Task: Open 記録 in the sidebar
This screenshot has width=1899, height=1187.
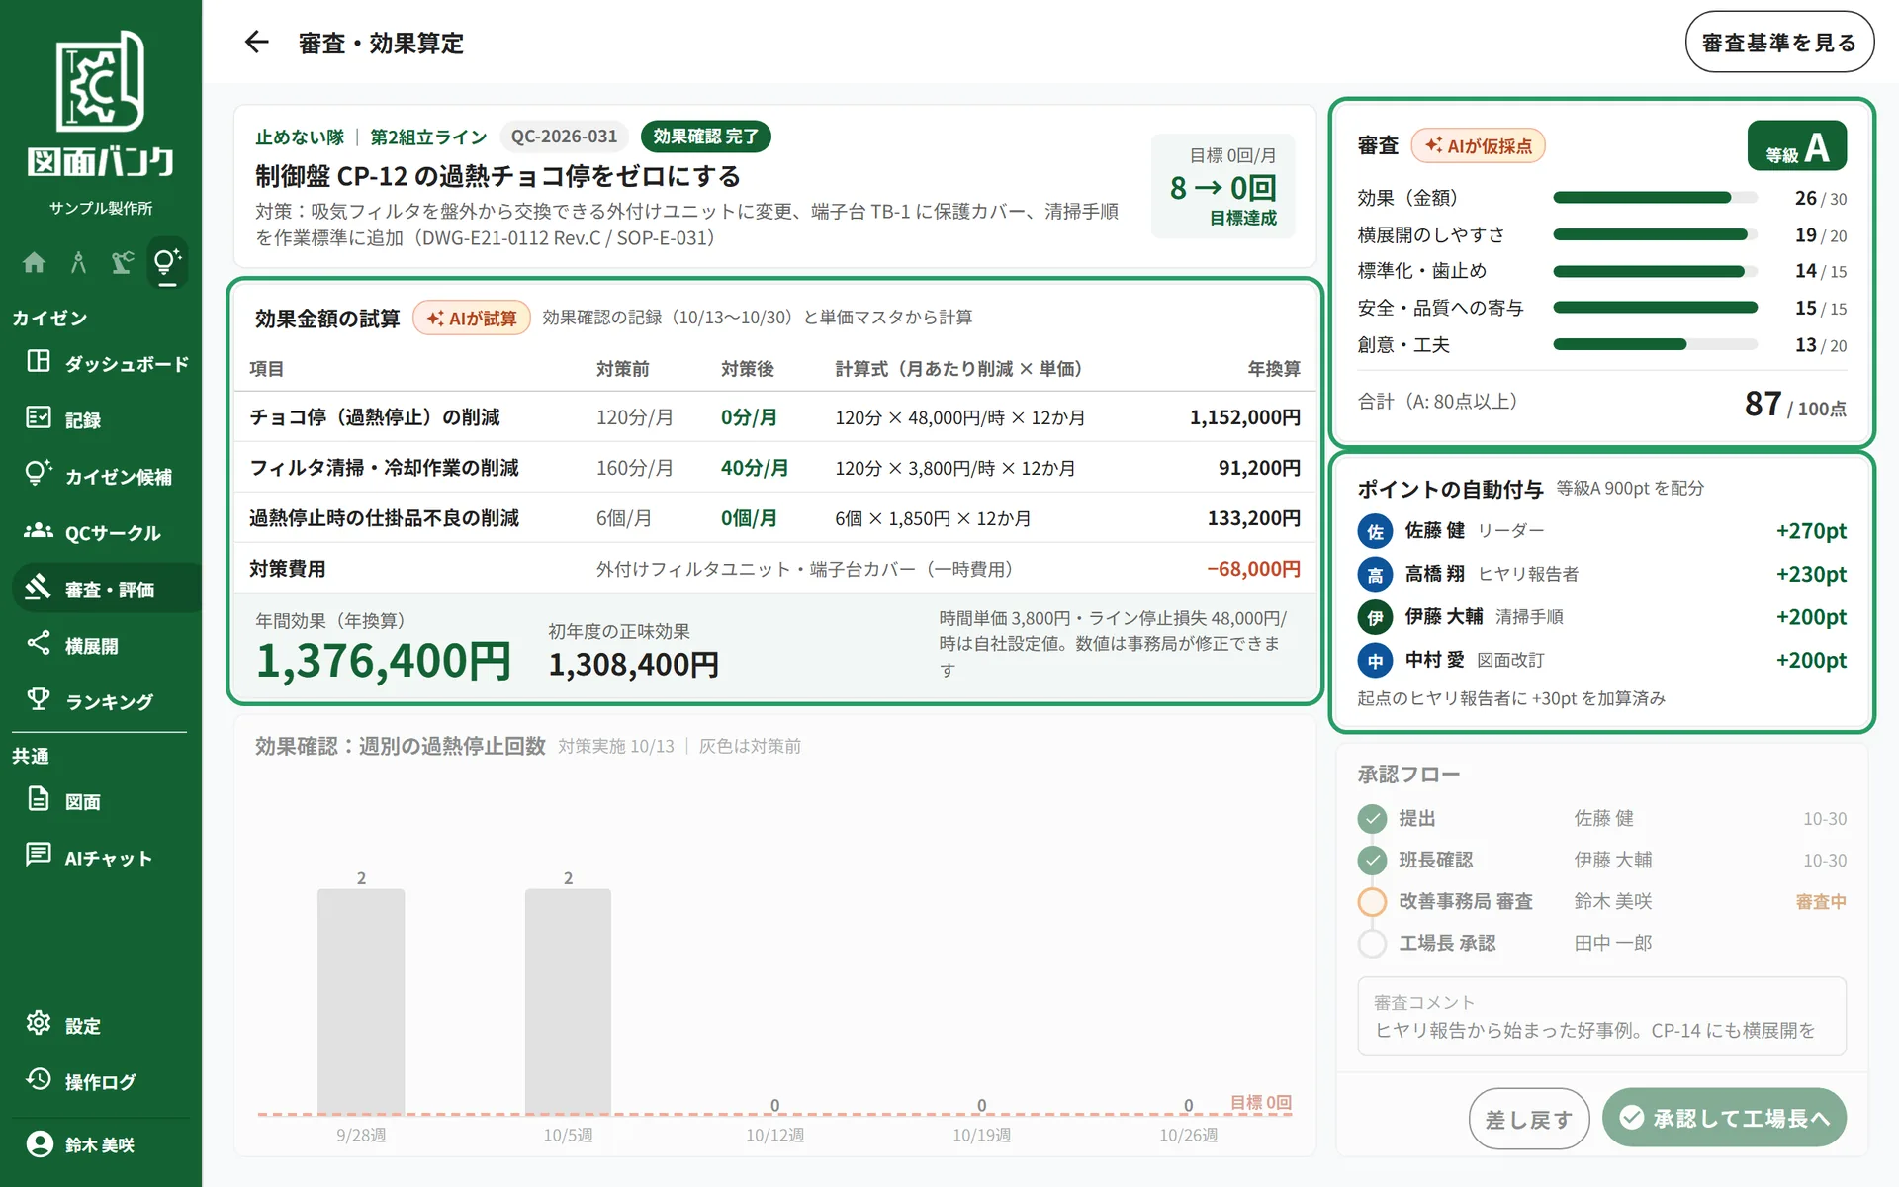Action: [107, 419]
